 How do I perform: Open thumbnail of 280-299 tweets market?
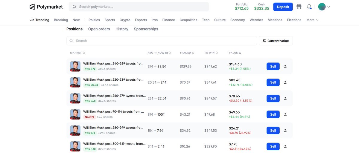(x=75, y=130)
